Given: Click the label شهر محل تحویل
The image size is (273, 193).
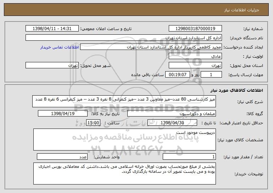Looking at the screenshot, I should 95,66.
